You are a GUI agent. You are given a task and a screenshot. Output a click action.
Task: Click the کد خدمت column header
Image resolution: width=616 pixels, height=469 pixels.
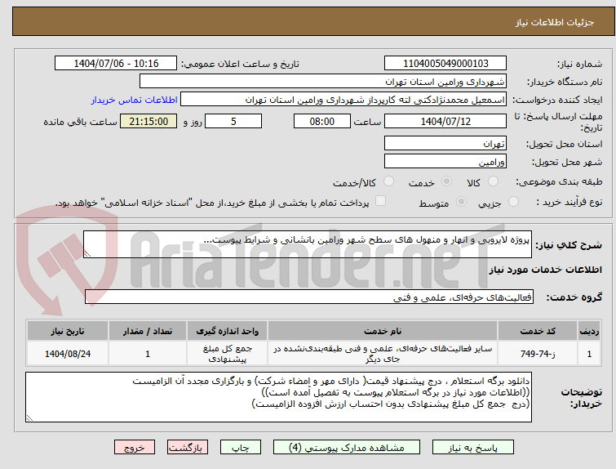(x=537, y=331)
